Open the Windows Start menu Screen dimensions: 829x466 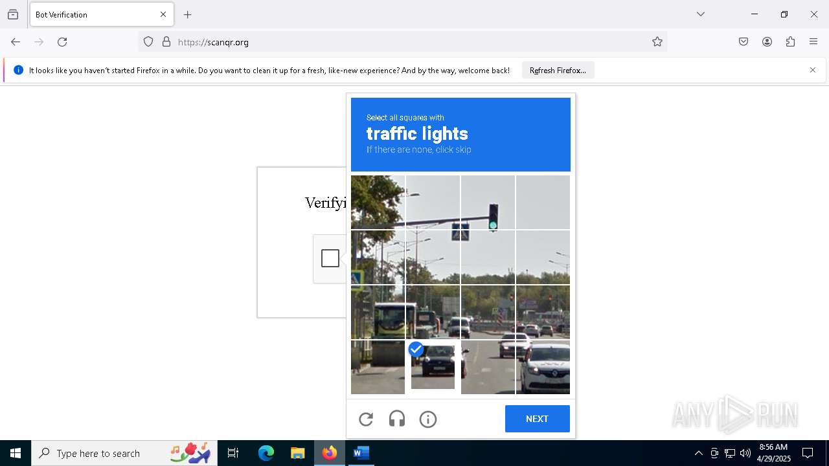(16, 453)
